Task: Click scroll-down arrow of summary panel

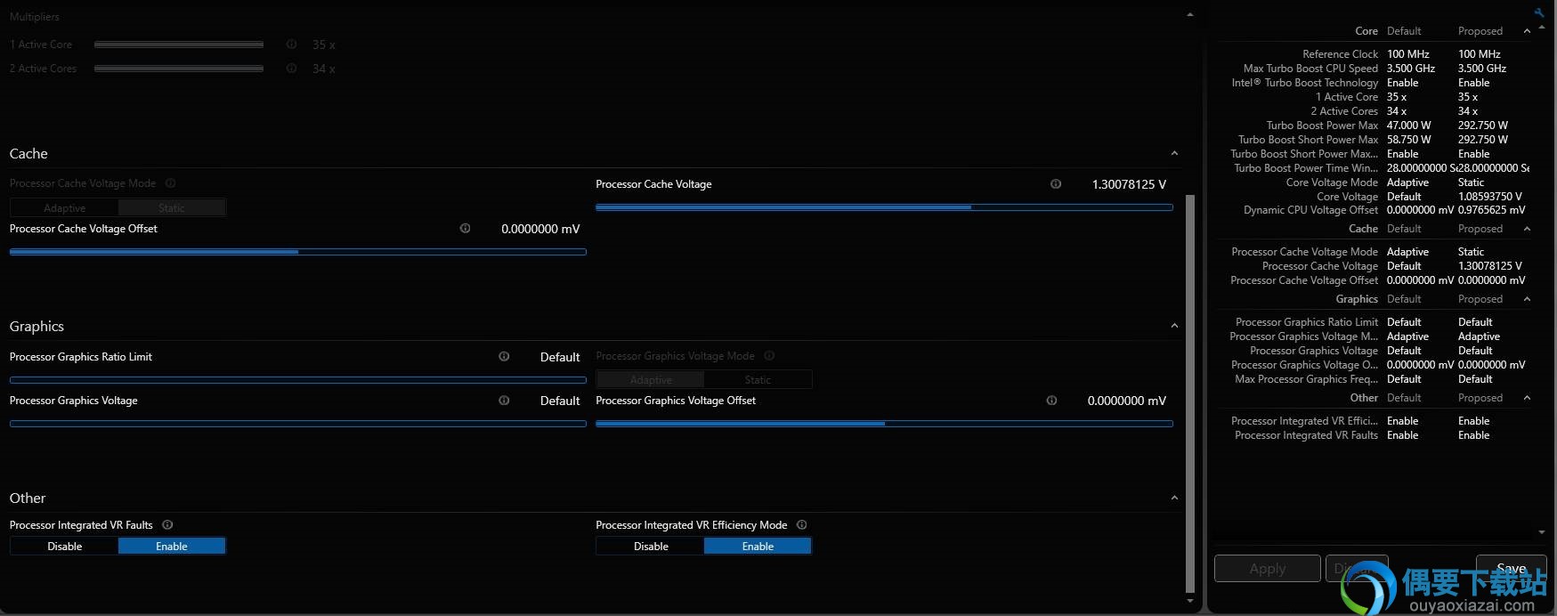Action: tap(1542, 532)
